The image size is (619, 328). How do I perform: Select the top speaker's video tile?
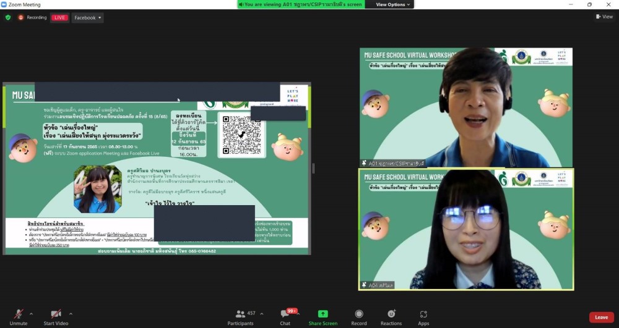[466, 107]
